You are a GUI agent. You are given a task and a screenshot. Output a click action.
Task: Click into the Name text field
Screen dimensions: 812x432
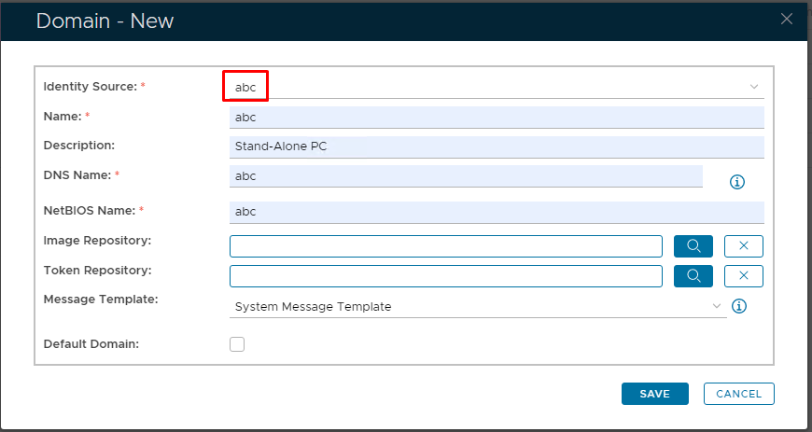coord(496,118)
